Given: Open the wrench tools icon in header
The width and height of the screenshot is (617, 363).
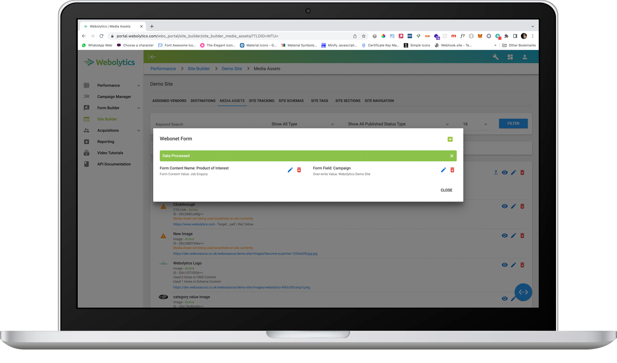Looking at the screenshot, I should click(x=495, y=57).
